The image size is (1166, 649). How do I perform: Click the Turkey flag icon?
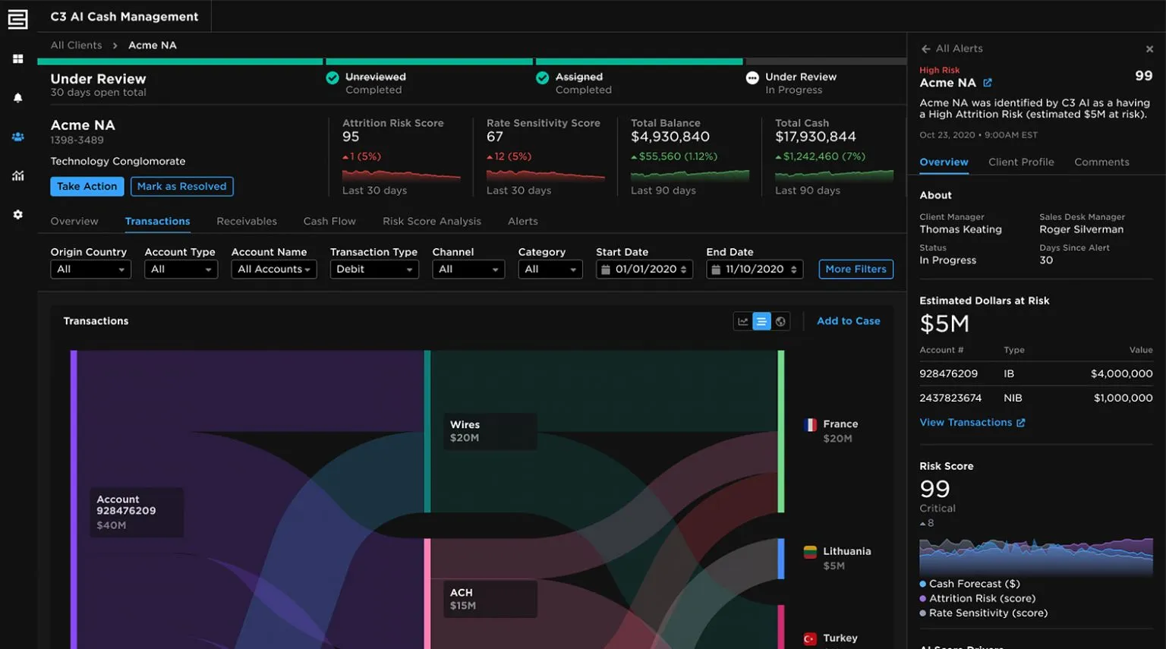pyautogui.click(x=810, y=639)
